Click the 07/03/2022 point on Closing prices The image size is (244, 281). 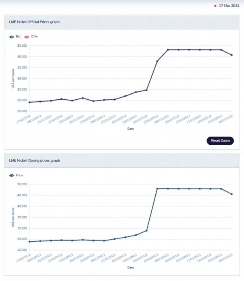(x=157, y=189)
